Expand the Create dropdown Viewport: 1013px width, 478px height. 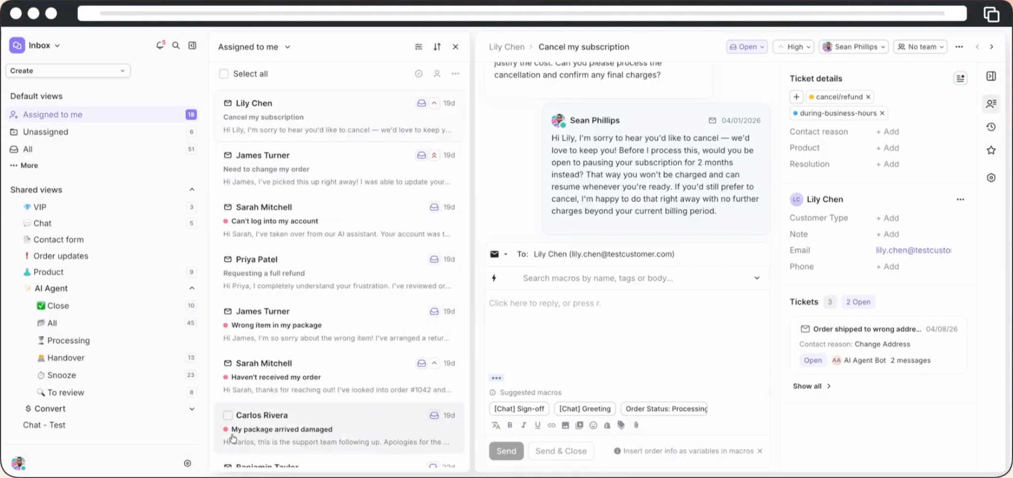(x=68, y=71)
